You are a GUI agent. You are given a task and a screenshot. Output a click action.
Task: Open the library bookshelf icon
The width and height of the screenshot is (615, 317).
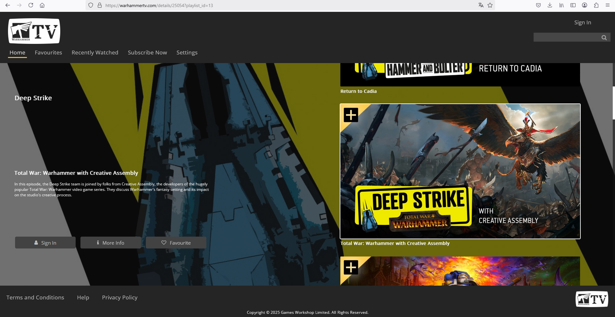561,5
